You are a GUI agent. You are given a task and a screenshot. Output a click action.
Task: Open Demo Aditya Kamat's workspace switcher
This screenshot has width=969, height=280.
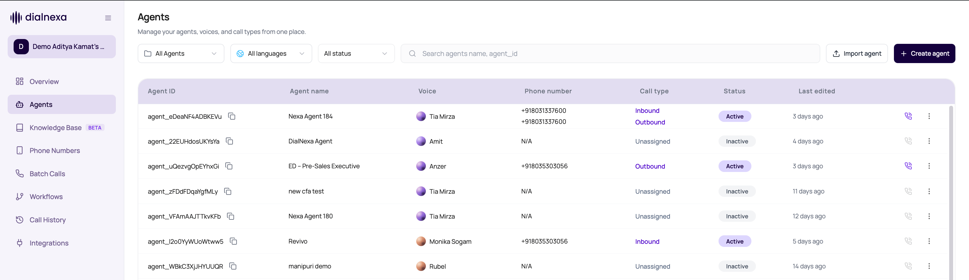click(62, 47)
